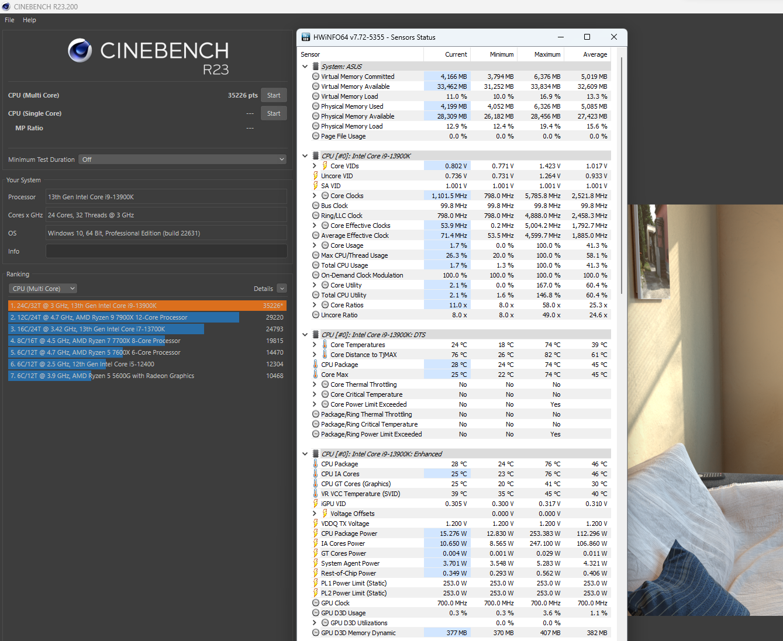Select the Ryzen 5 7600X ranking entry
Image resolution: width=783 pixels, height=641 pixels.
click(x=147, y=352)
